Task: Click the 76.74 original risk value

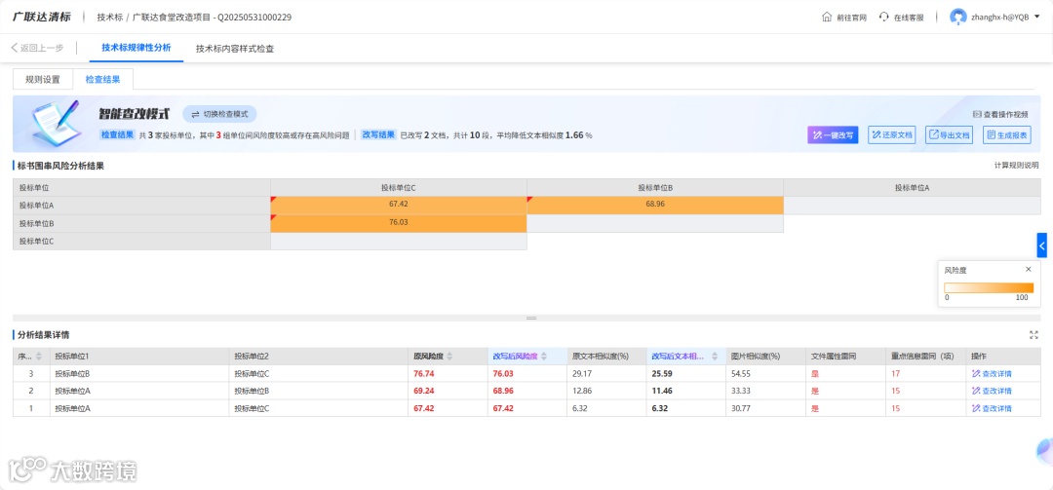Action: 424,374
